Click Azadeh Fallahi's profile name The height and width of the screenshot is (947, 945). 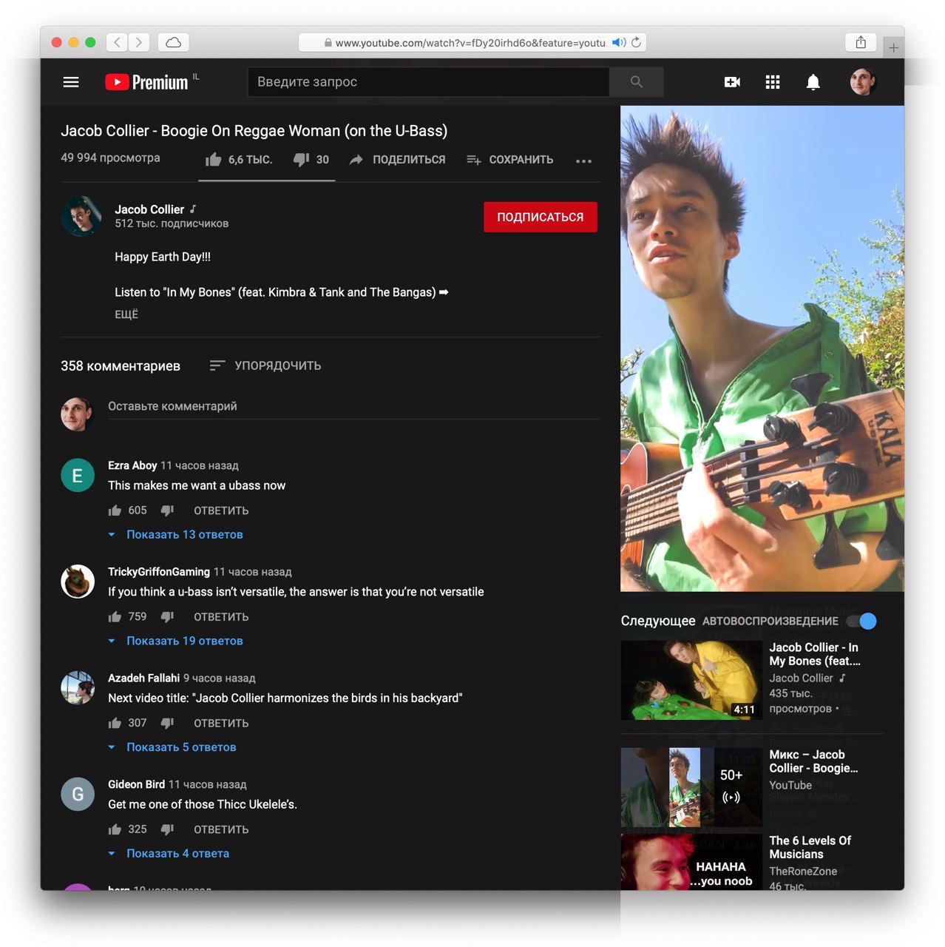[x=144, y=678]
